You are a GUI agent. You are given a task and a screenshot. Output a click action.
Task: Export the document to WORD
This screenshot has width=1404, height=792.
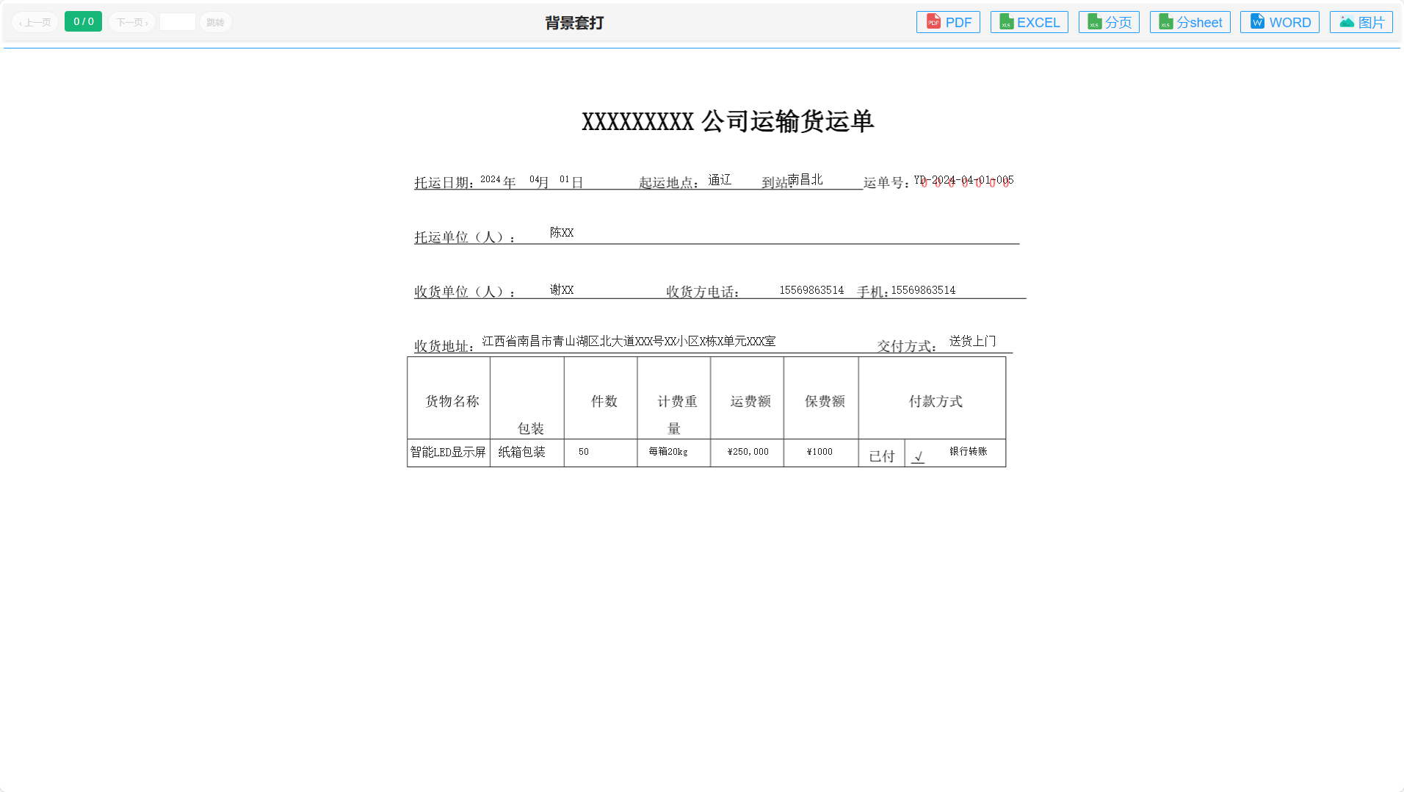point(1279,22)
